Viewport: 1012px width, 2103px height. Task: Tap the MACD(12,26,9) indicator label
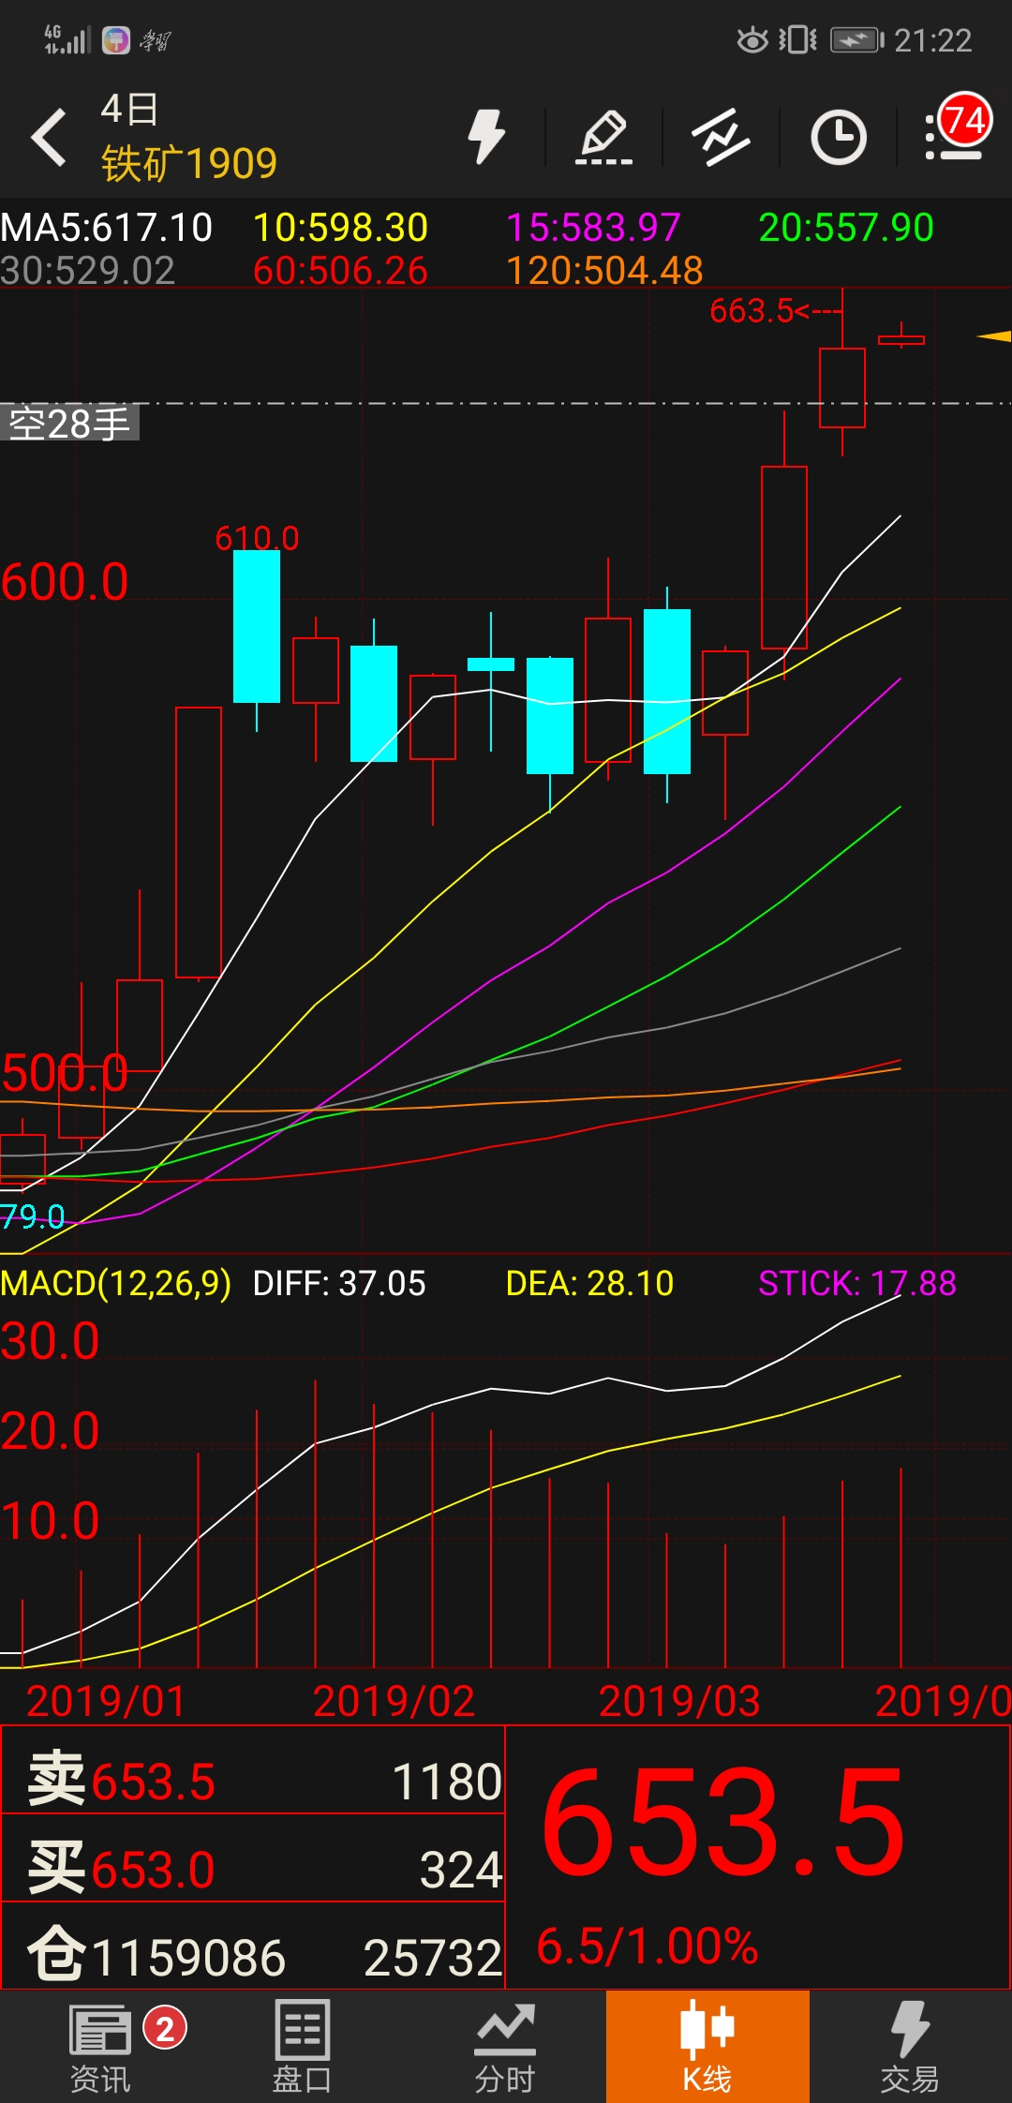pos(116,1283)
